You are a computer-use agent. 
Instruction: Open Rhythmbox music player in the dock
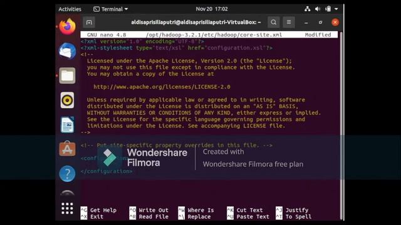67,100
